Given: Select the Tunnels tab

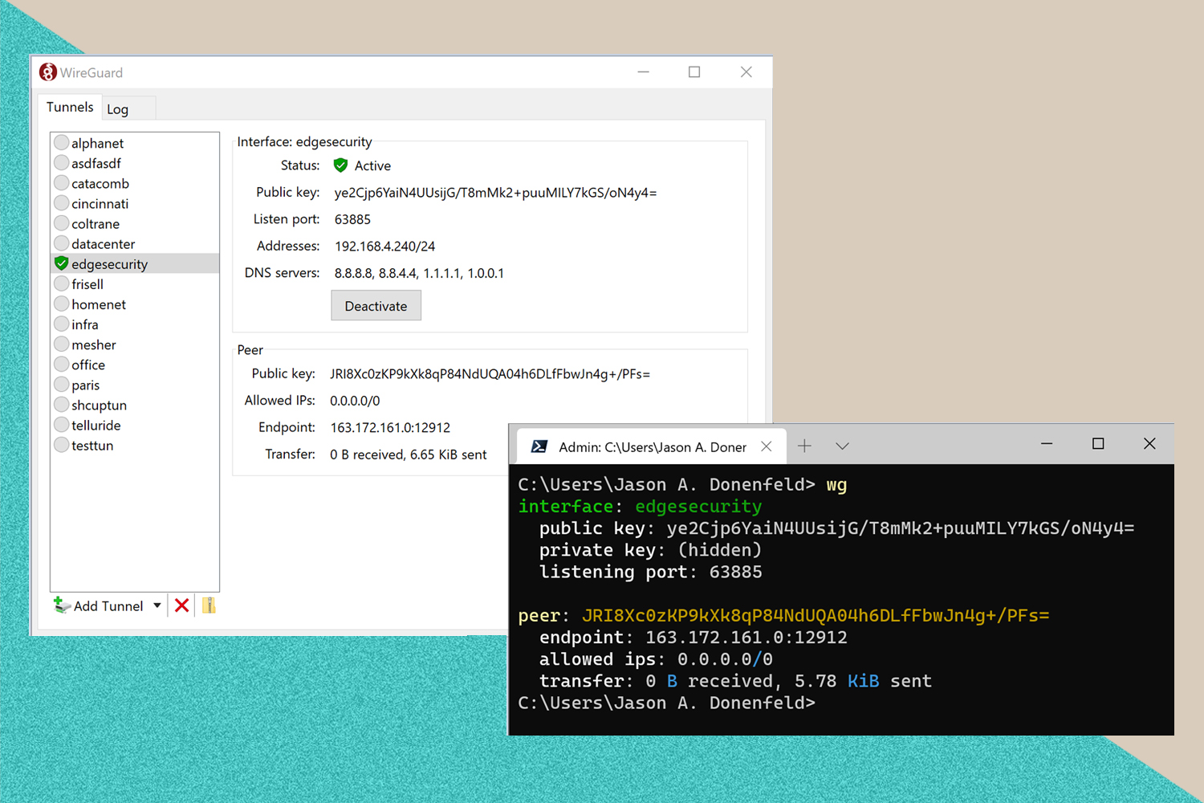Looking at the screenshot, I should click(70, 107).
